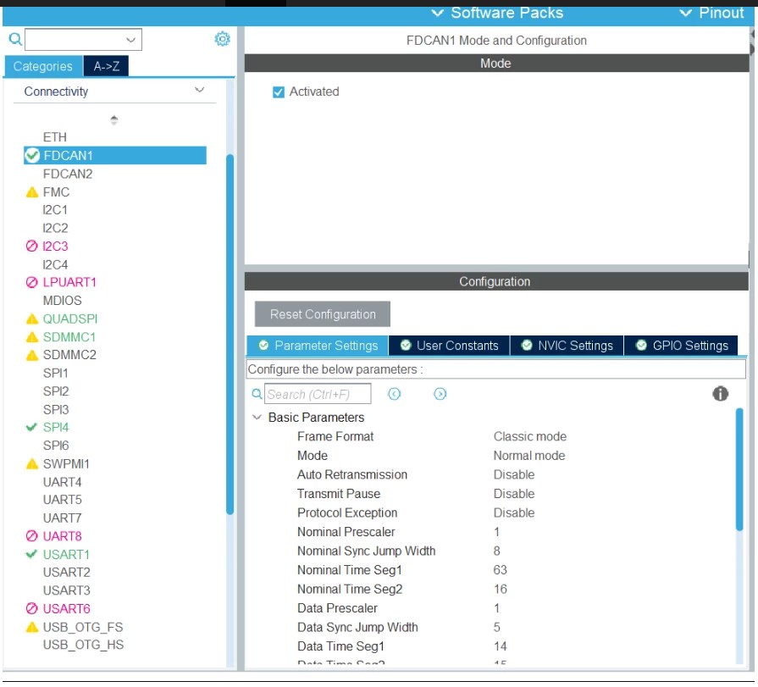This screenshot has width=758, height=687.
Task: Click the UART8 disabled circle icon
Action: click(x=31, y=536)
